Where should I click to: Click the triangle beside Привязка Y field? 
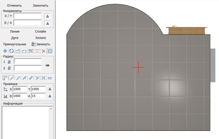coord(50,89)
